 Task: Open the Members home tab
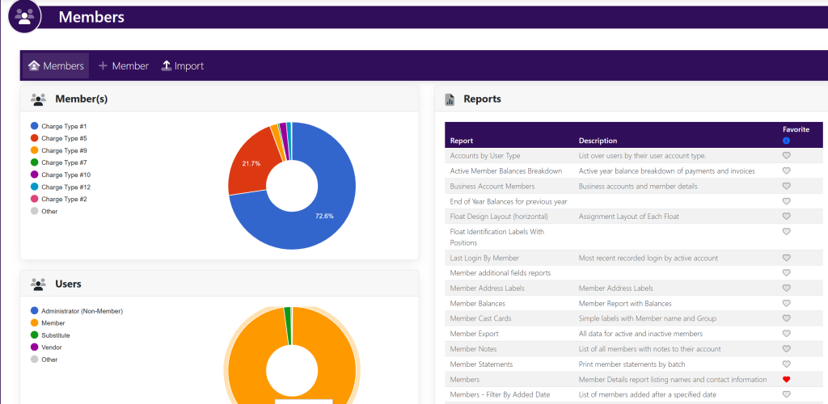click(56, 66)
